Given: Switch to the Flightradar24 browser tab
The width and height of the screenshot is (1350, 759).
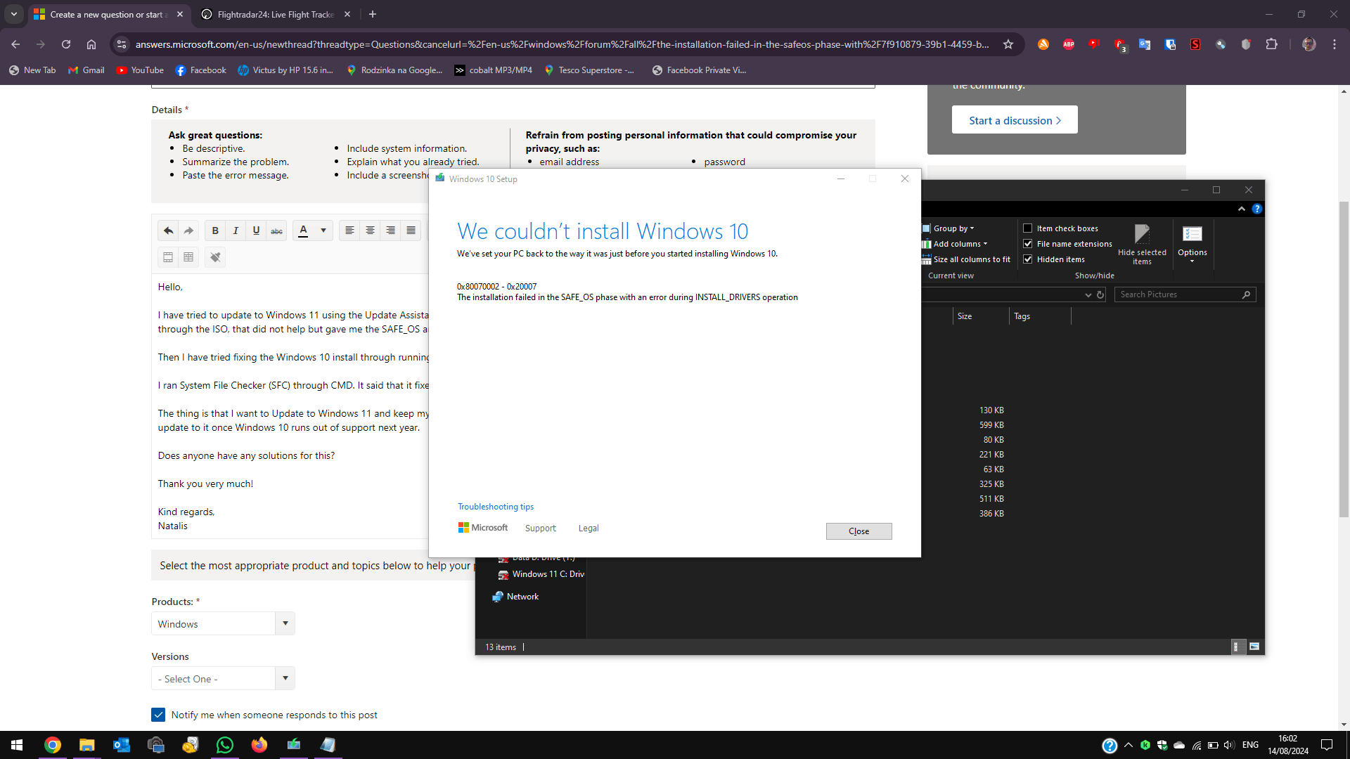Looking at the screenshot, I should point(267,14).
